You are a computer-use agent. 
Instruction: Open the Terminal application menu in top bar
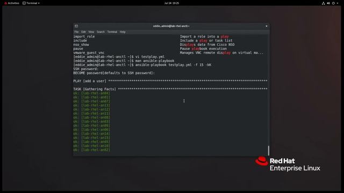31,3
